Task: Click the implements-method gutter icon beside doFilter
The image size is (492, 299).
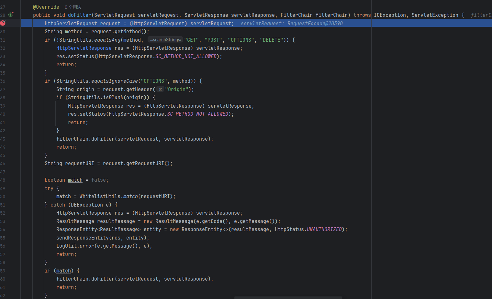Action: pos(11,15)
